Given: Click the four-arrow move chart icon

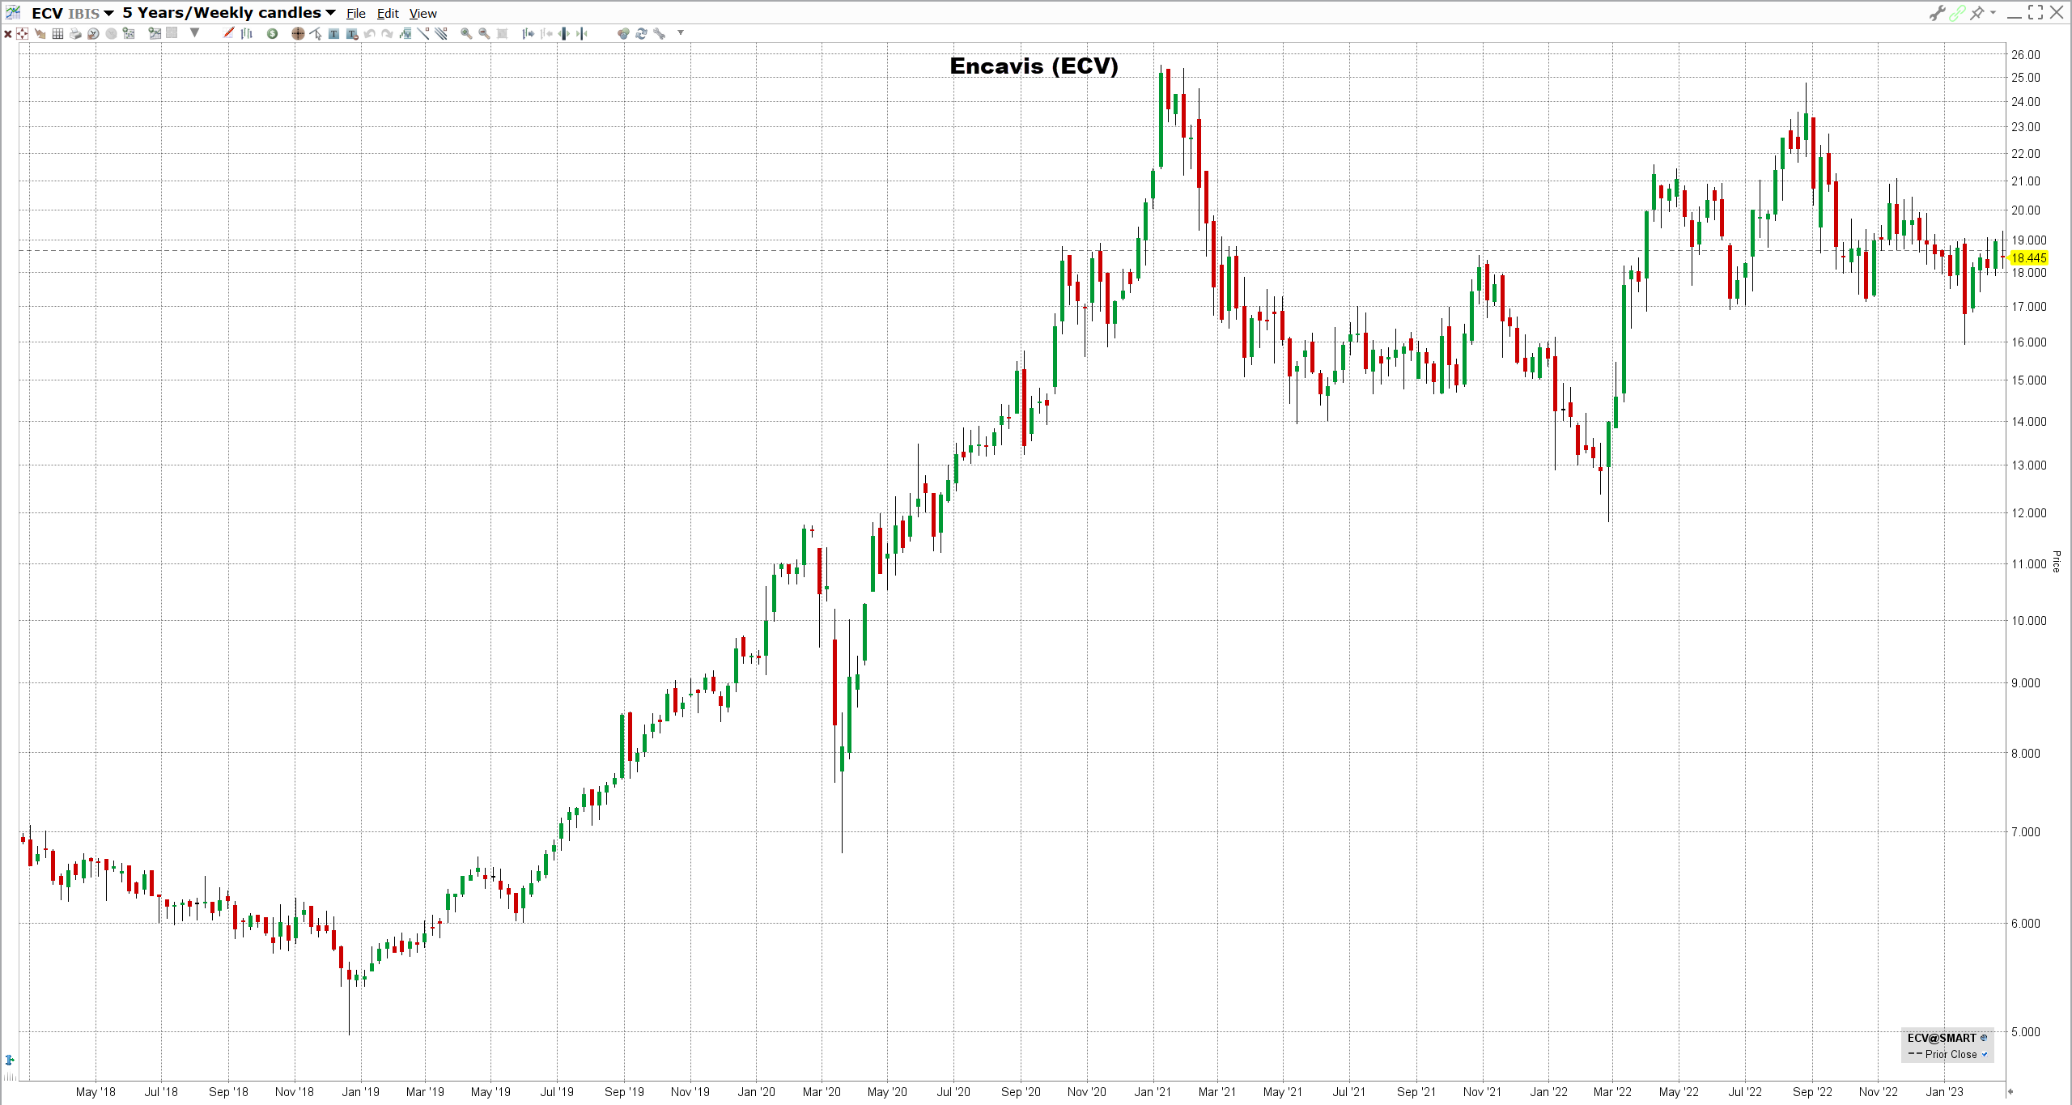Looking at the screenshot, I should click(x=22, y=33).
